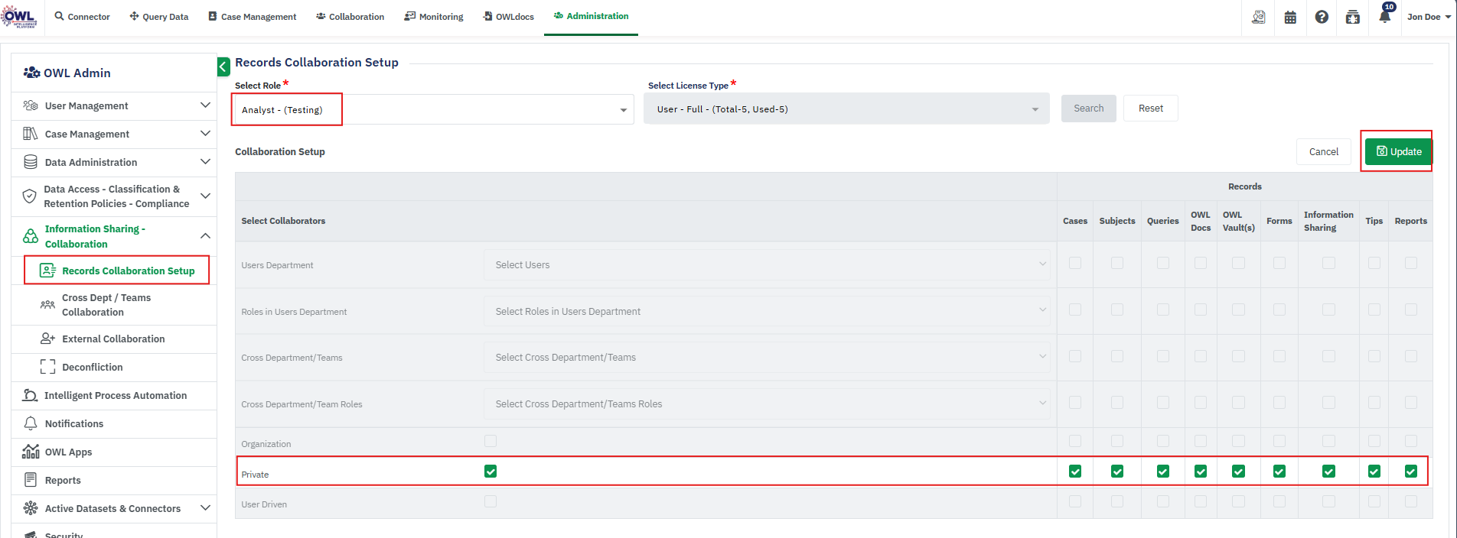
Task: Select External Collaboration in sidebar
Action: tap(113, 339)
